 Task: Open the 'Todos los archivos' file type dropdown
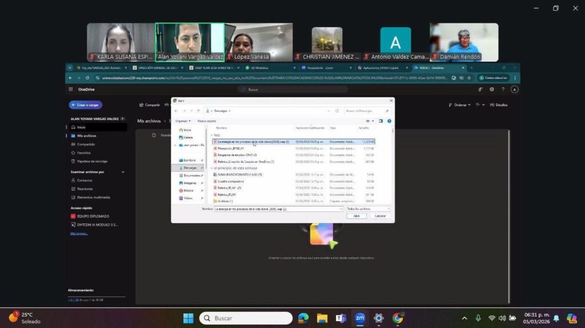click(367, 209)
